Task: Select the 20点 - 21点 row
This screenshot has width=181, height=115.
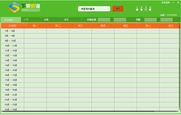Action: [90, 95]
